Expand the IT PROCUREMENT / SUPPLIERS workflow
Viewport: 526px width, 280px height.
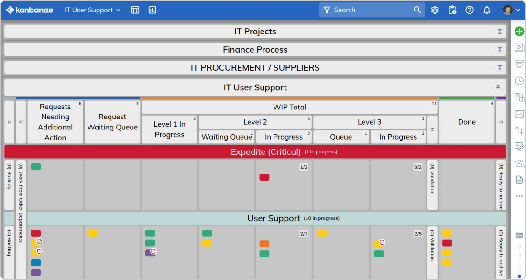coord(500,68)
